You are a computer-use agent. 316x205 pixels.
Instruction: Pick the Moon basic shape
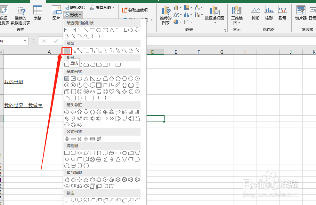coord(131,91)
